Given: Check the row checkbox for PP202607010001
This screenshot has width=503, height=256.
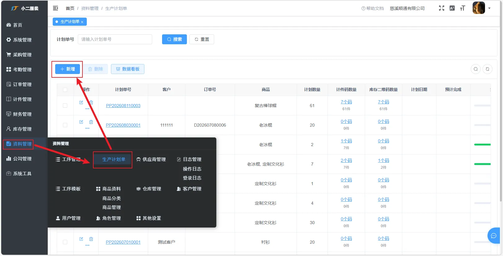Looking at the screenshot, I should pyautogui.click(x=65, y=242).
